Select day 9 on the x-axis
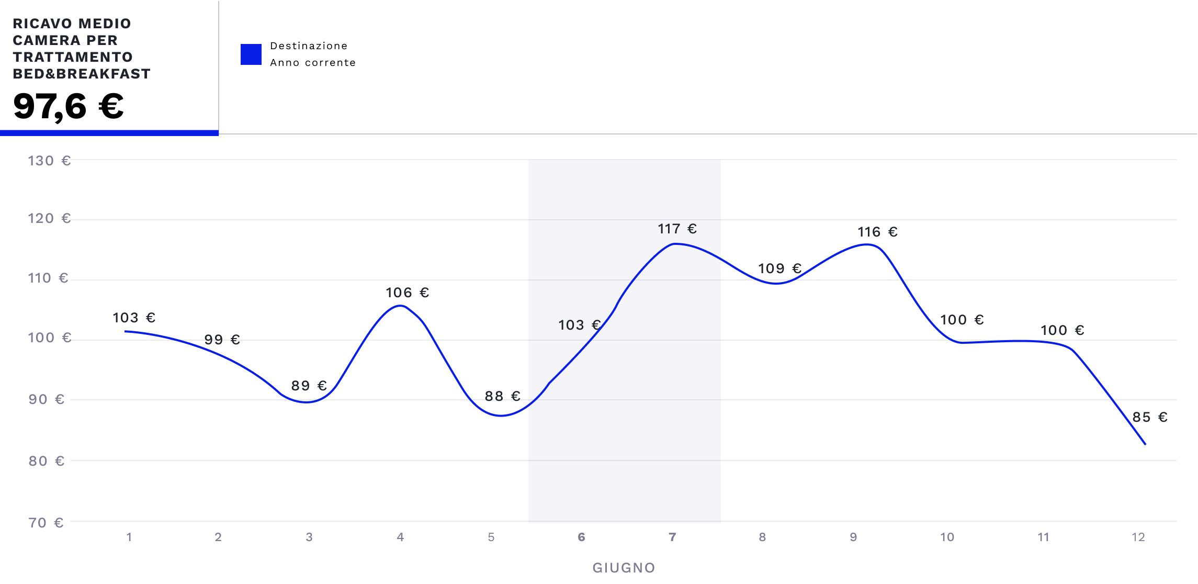 [853, 537]
